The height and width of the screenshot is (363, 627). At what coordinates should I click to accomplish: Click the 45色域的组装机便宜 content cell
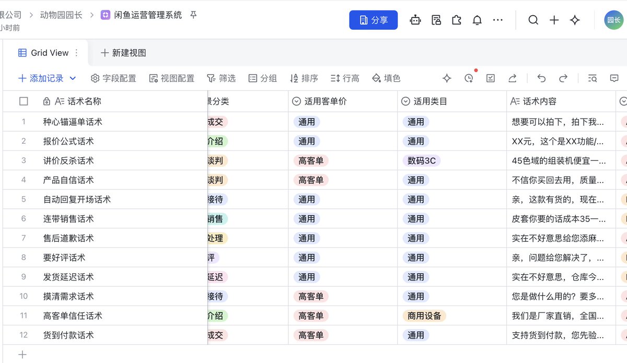tap(561, 160)
